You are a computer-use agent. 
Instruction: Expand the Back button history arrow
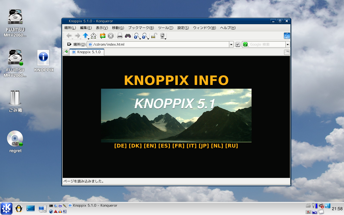pos(73,39)
